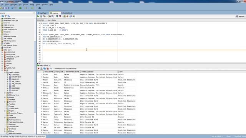Select the JOB_HISTORY table in the tree
The image size is (246, 138).
click(x=16, y=84)
